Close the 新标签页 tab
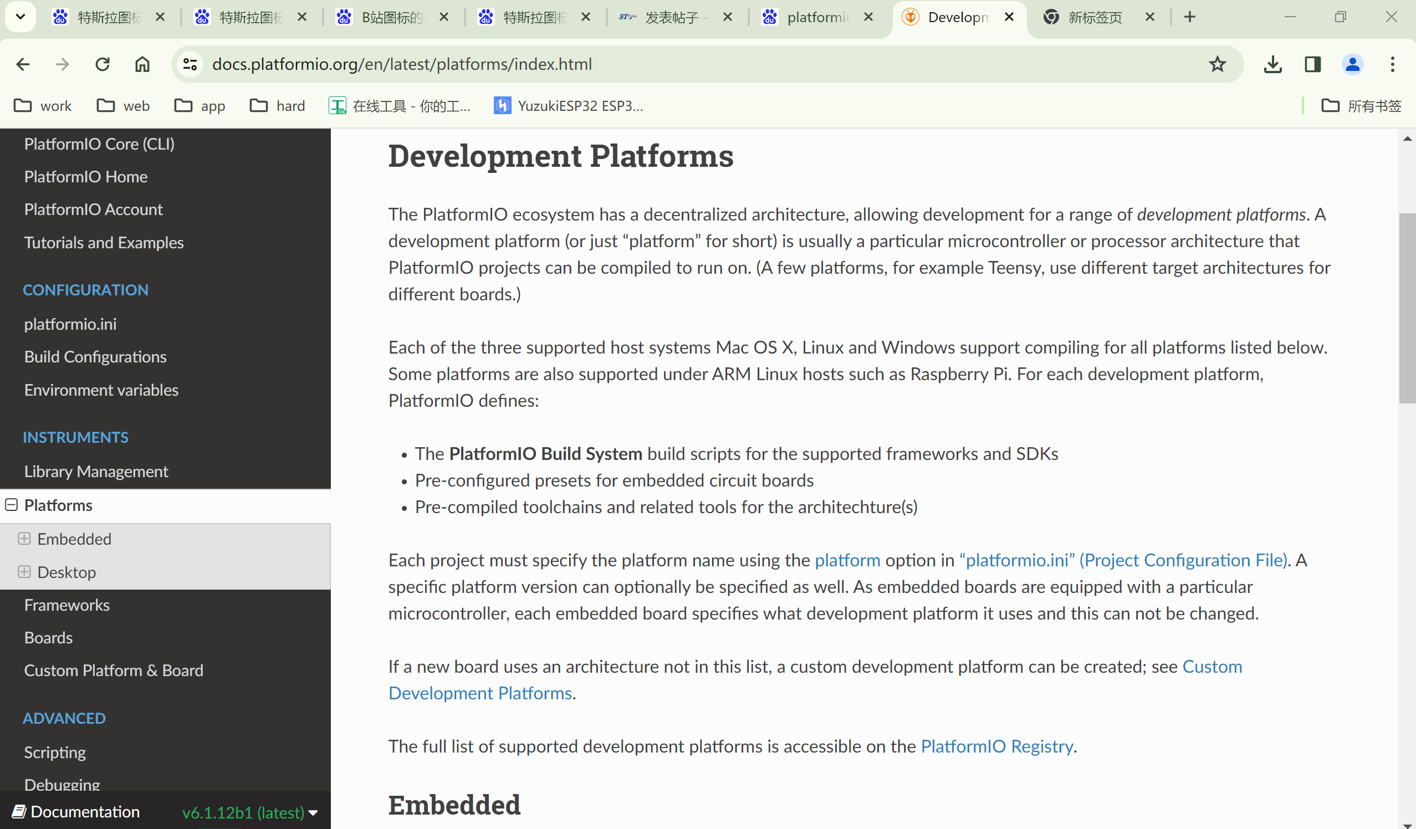The image size is (1416, 829). [x=1149, y=17]
